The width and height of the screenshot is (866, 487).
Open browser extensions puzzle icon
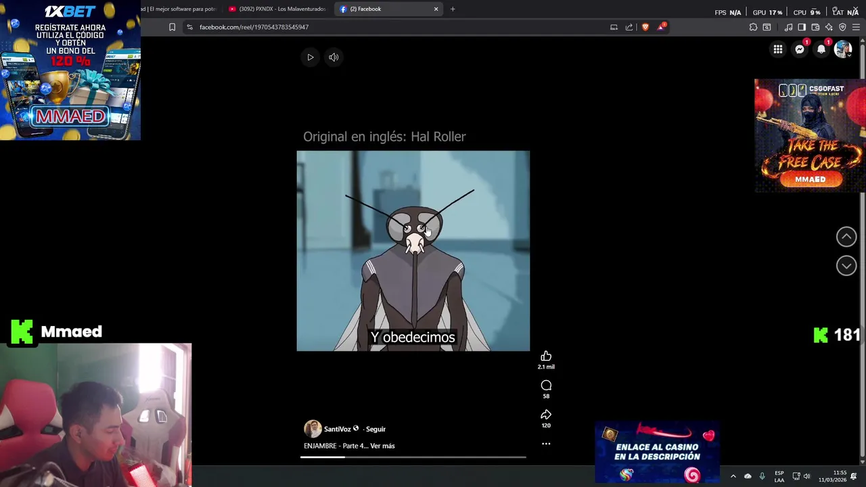753,27
